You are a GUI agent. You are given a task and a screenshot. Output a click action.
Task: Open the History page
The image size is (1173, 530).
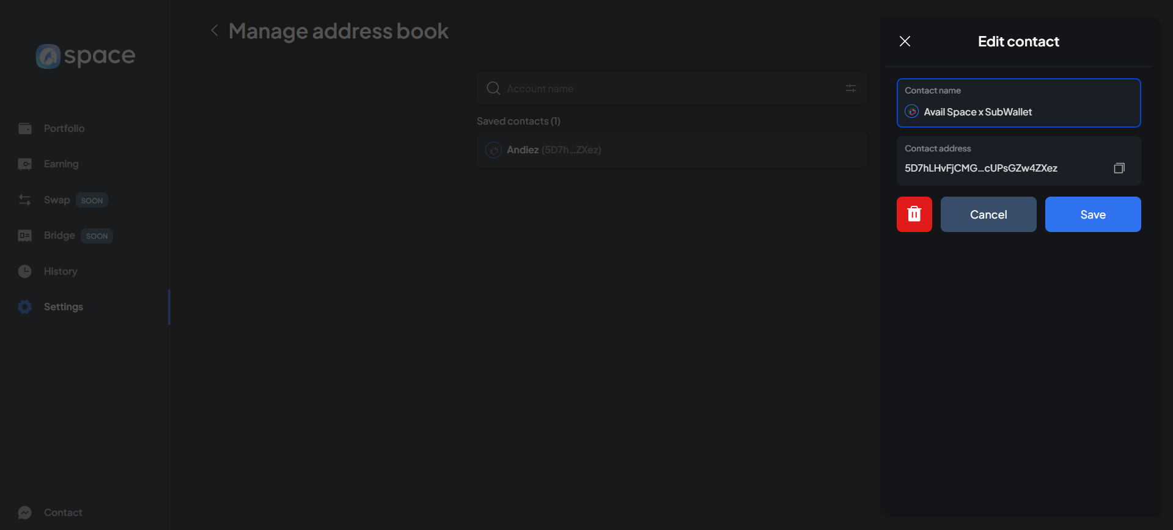(x=60, y=271)
